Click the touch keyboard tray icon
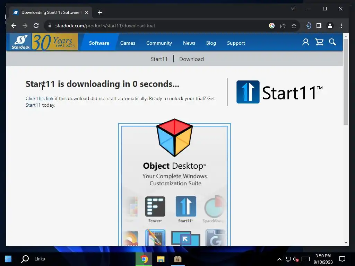This screenshot has height=266, width=355. (x=305, y=259)
